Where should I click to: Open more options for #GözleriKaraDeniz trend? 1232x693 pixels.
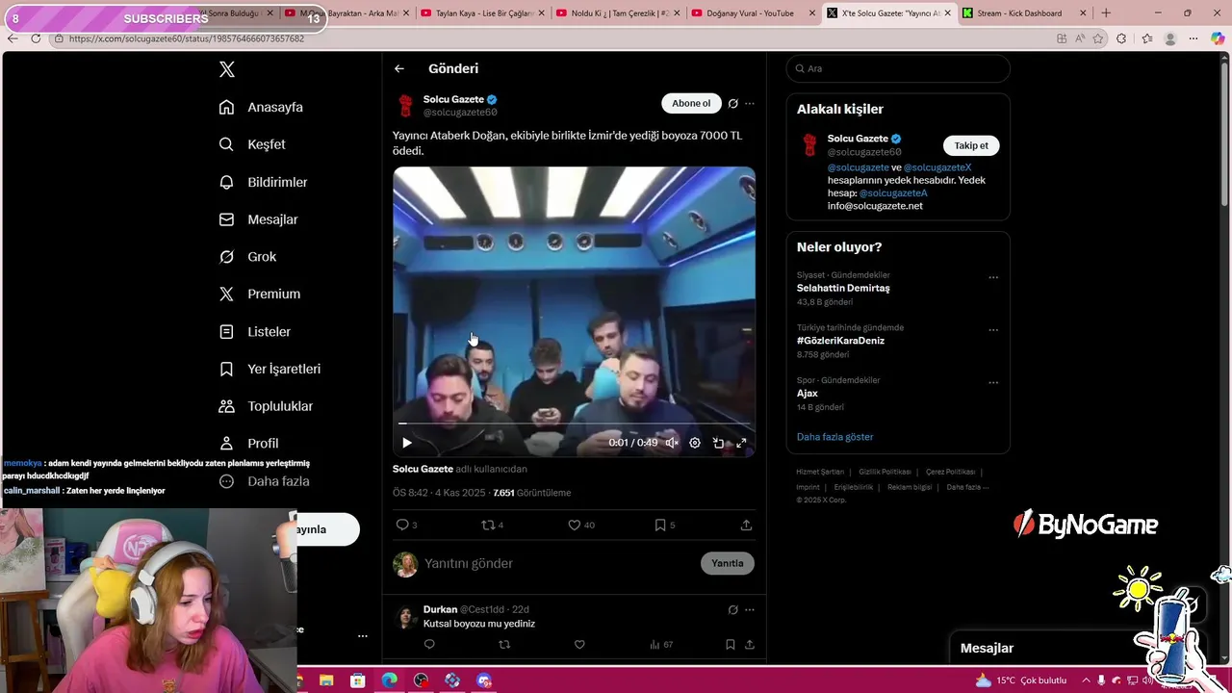tap(993, 330)
